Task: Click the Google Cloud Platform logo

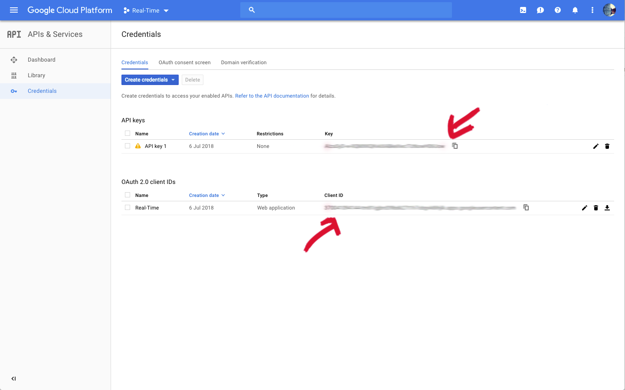Action: tap(70, 10)
